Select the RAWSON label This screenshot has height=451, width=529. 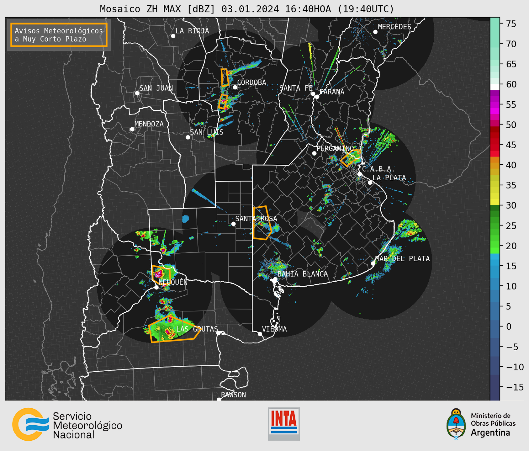tap(234, 395)
